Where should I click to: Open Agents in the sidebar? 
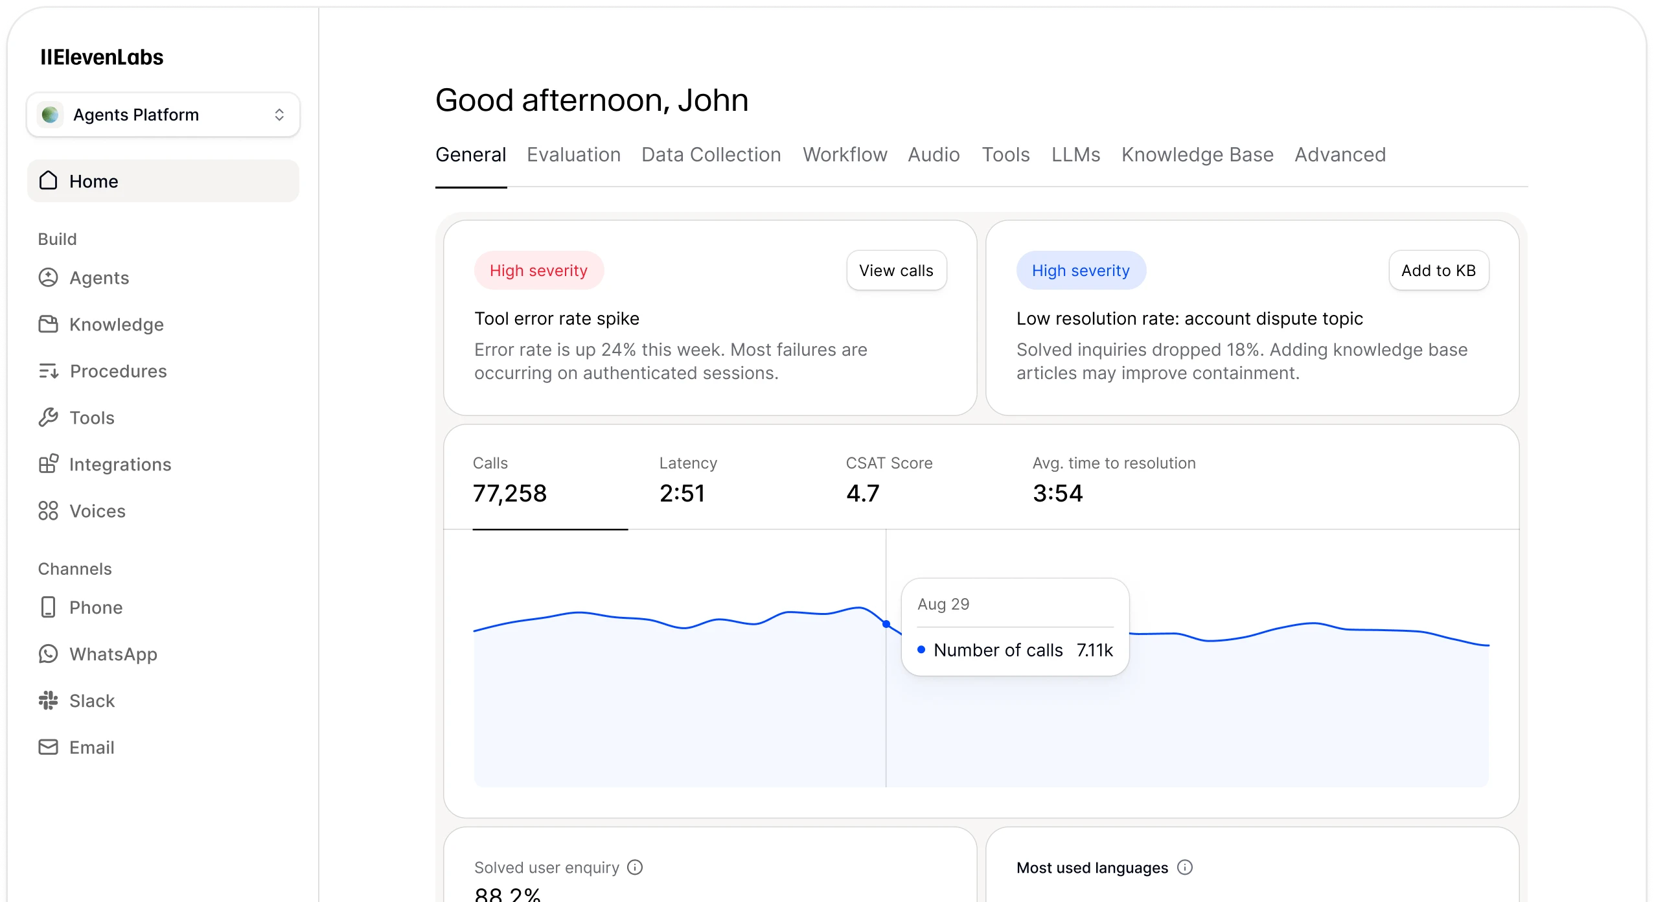[x=163, y=277]
